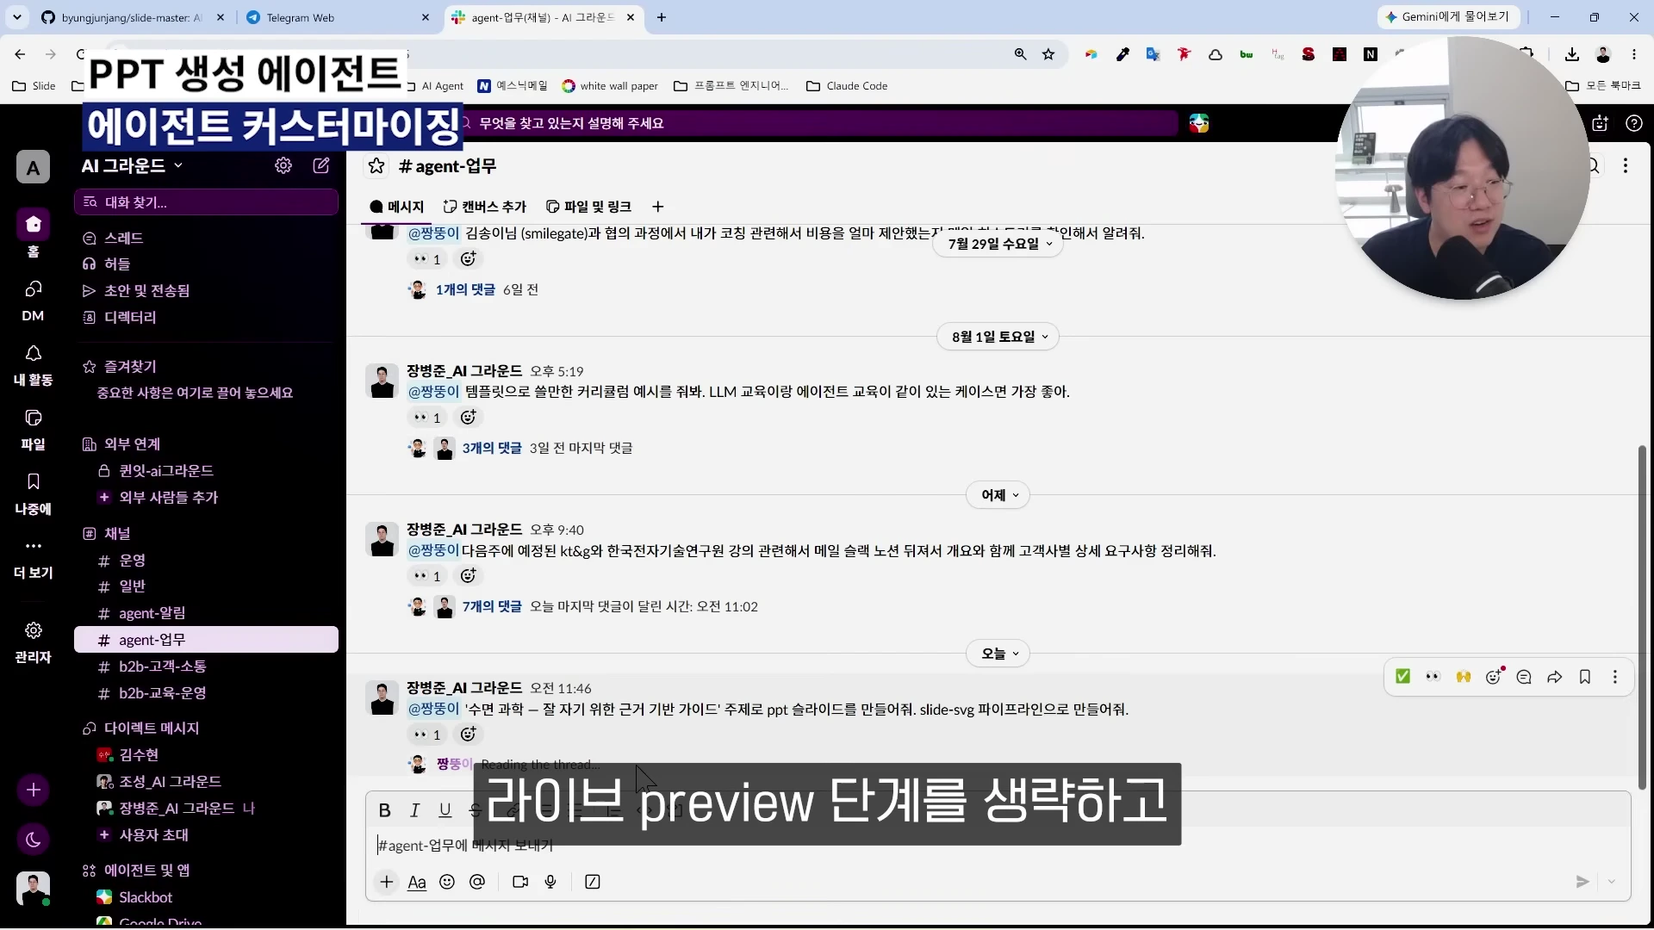Open send options dropdown arrow
This screenshot has width=1654, height=930.
click(1612, 882)
